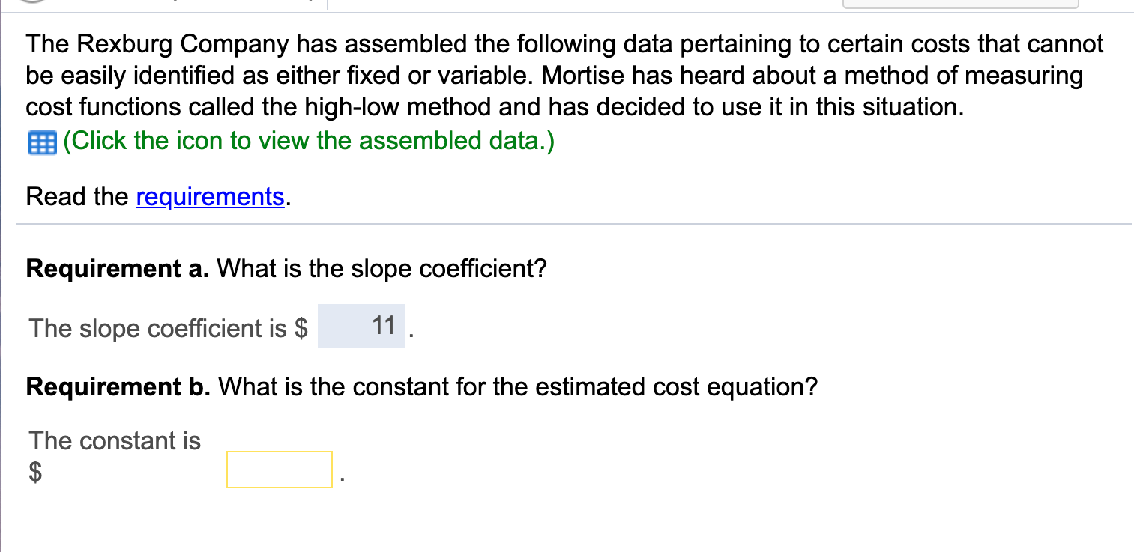Click the slope coefficient field showing 11
The height and width of the screenshot is (552, 1134).
click(361, 326)
